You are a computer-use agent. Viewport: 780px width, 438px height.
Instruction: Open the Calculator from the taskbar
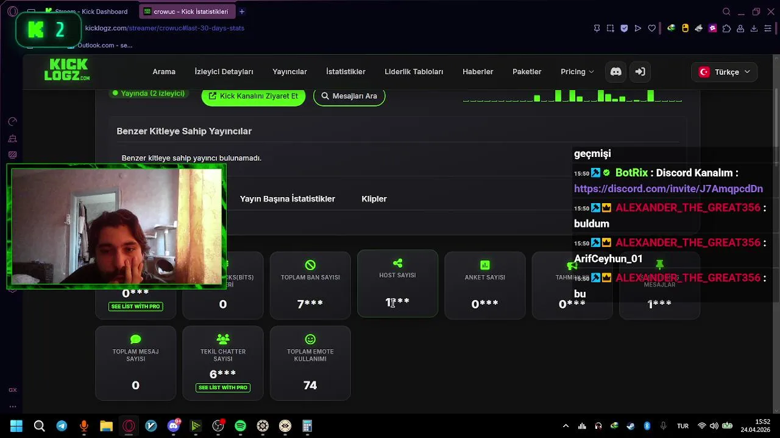307,426
